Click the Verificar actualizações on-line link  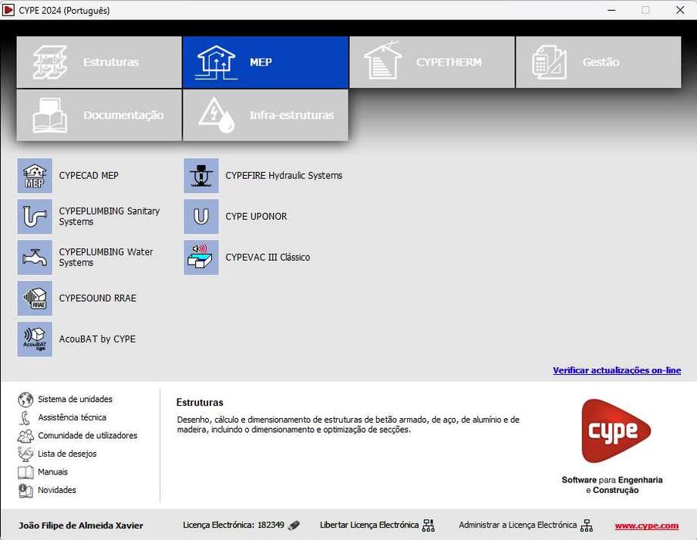click(x=617, y=370)
